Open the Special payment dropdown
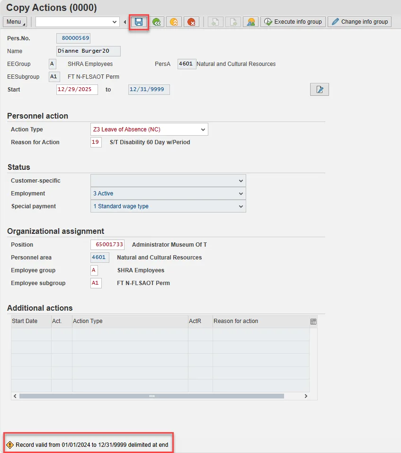This screenshot has height=453, width=401. click(241, 206)
